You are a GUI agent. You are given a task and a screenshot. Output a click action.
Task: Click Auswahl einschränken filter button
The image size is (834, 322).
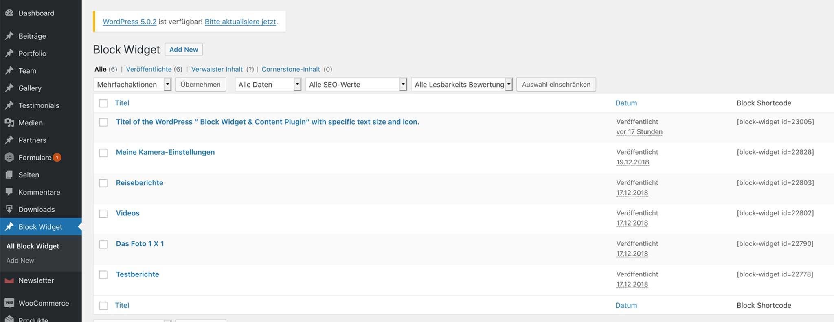pyautogui.click(x=556, y=84)
